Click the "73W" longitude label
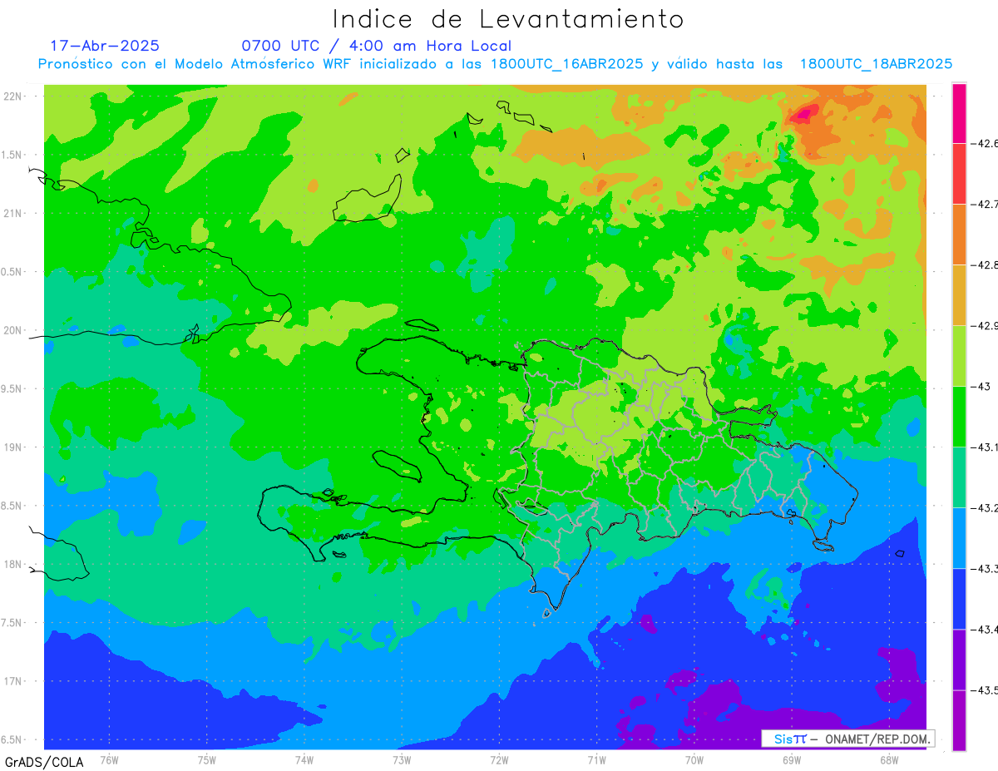Image resolution: width=998 pixels, height=771 pixels. (x=402, y=759)
